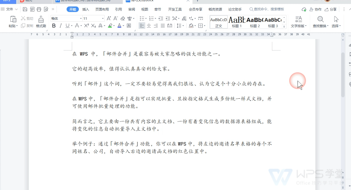The height and width of the screenshot is (190, 351).
Task: Click the paragraph shading fill button
Action: 191,26
